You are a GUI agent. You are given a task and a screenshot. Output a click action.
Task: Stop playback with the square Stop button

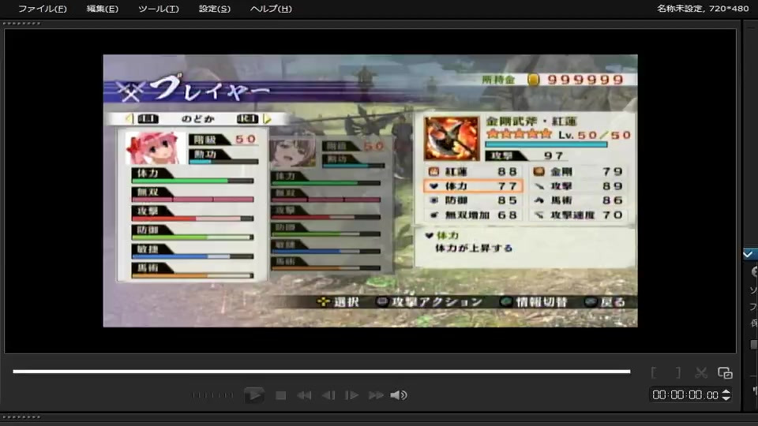coord(280,395)
